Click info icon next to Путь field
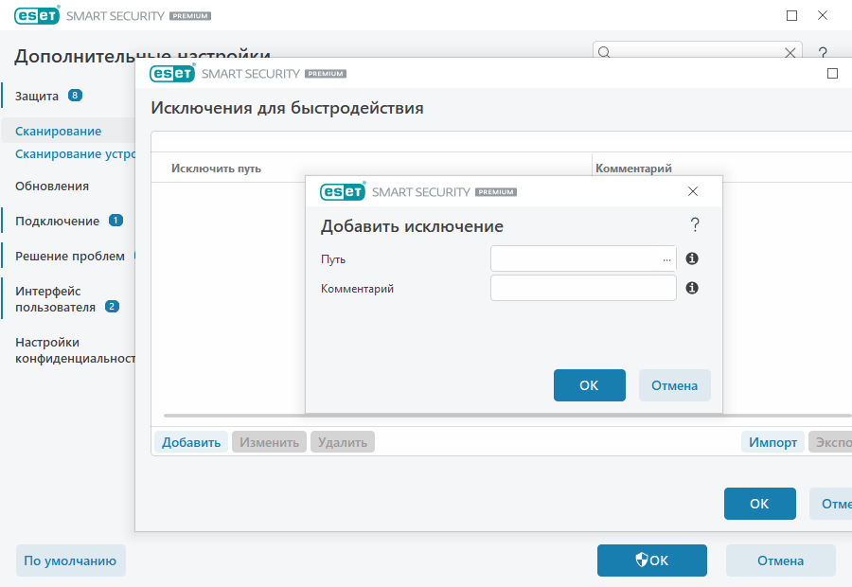This screenshot has width=852, height=587. click(x=692, y=258)
